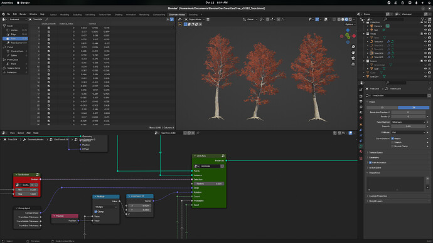
Task: Enable the Bounds Clamp checkbox
Action: click(392, 146)
